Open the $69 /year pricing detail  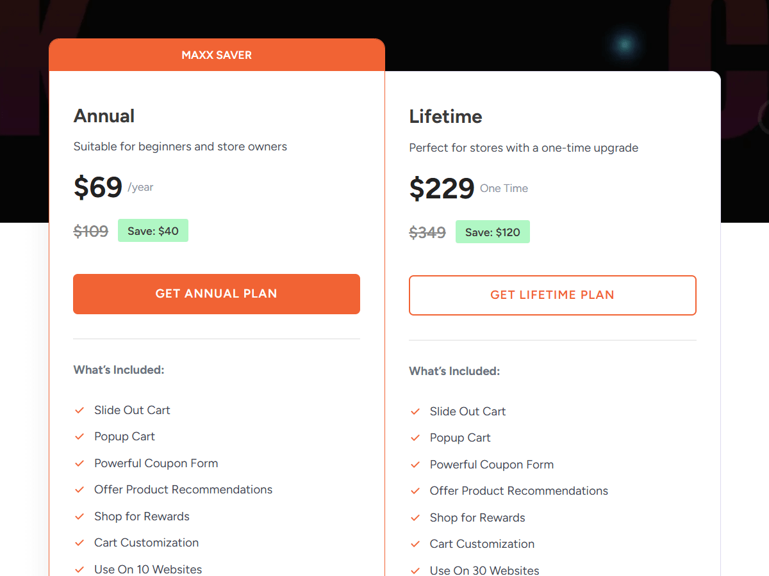98,187
